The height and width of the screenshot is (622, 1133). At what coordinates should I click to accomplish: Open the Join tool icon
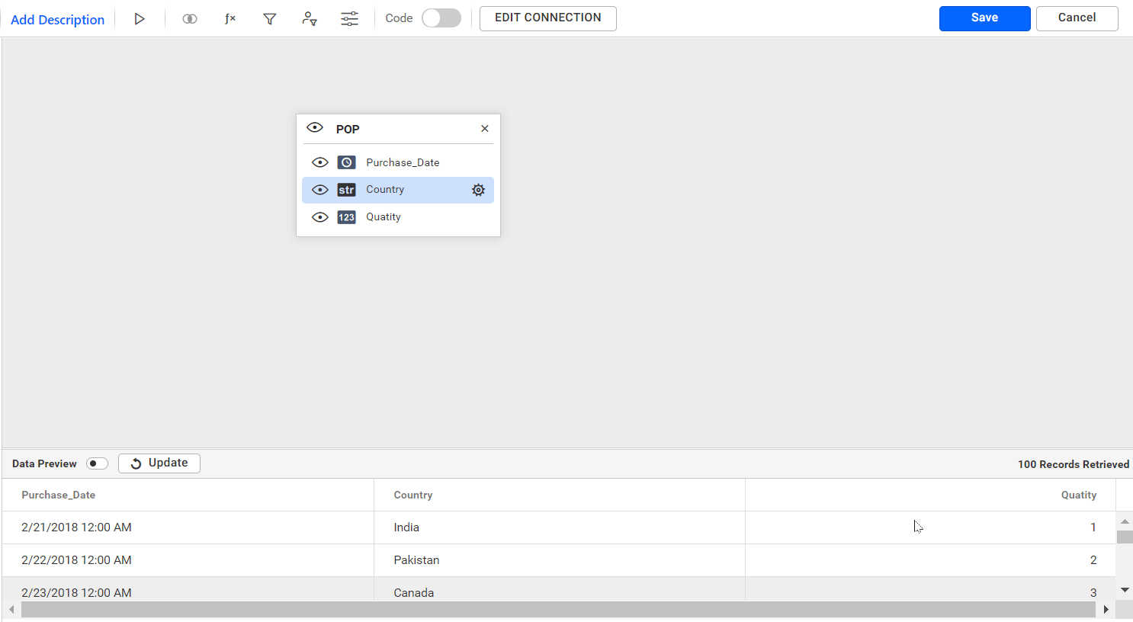(x=189, y=18)
